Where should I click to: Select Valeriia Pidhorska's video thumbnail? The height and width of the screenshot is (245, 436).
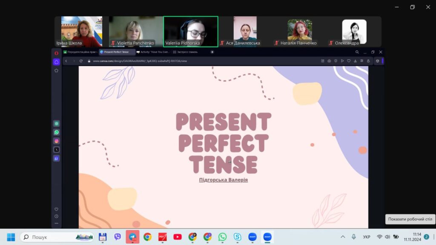[x=191, y=31]
